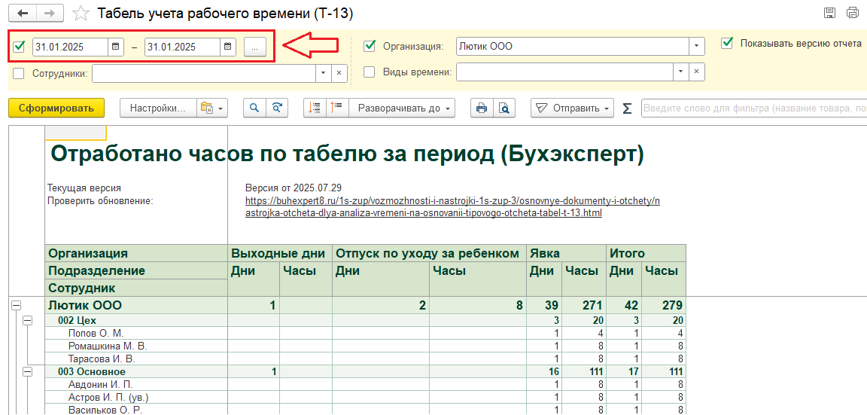
Task: Open calendar picker for period start date
Action: pos(116,47)
